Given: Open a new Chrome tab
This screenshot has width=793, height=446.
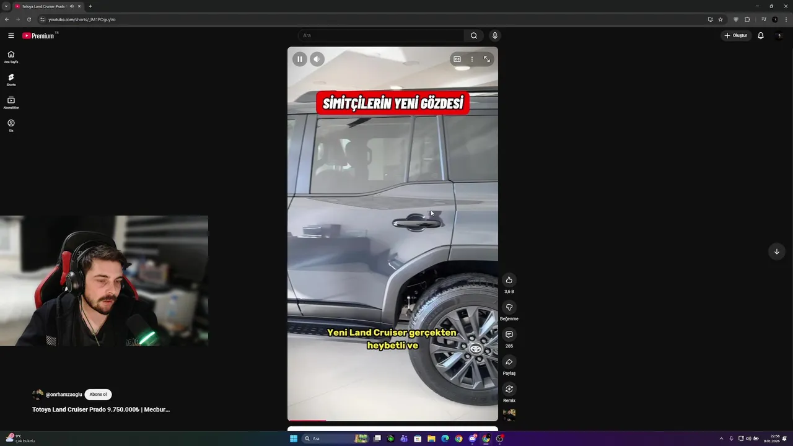Looking at the screenshot, I should 90,6.
